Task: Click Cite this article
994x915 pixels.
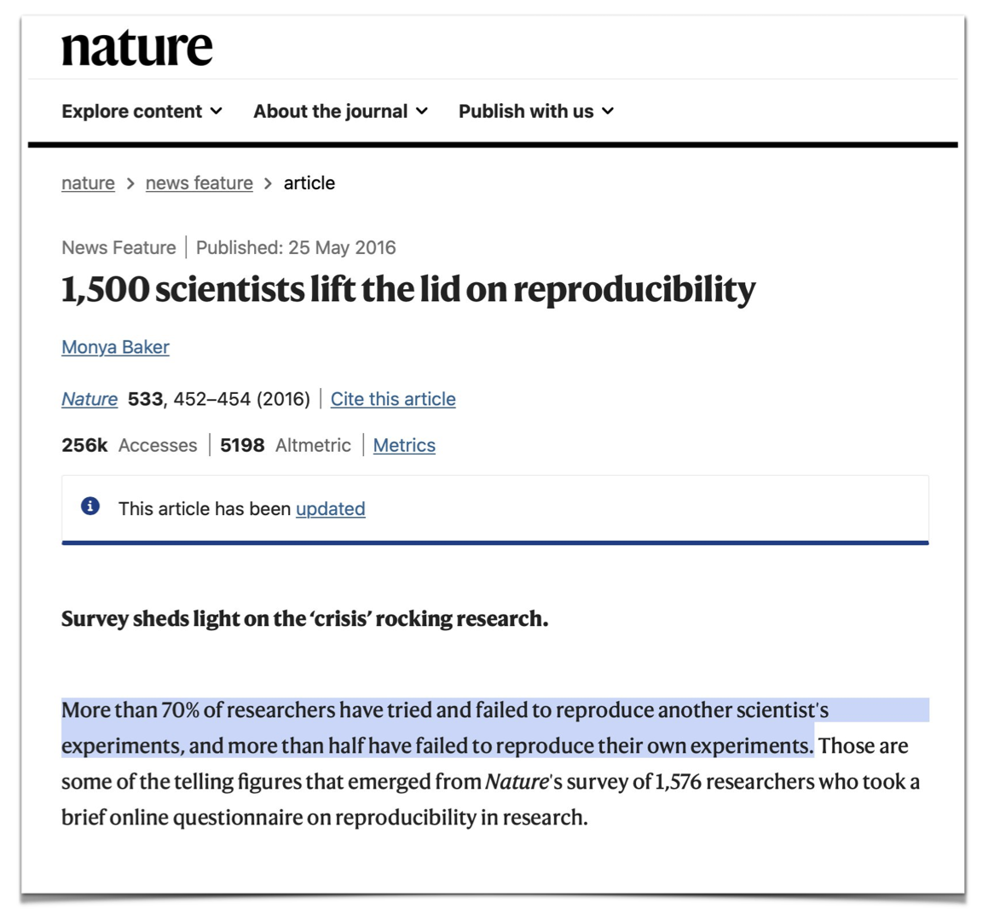Action: click(x=393, y=399)
